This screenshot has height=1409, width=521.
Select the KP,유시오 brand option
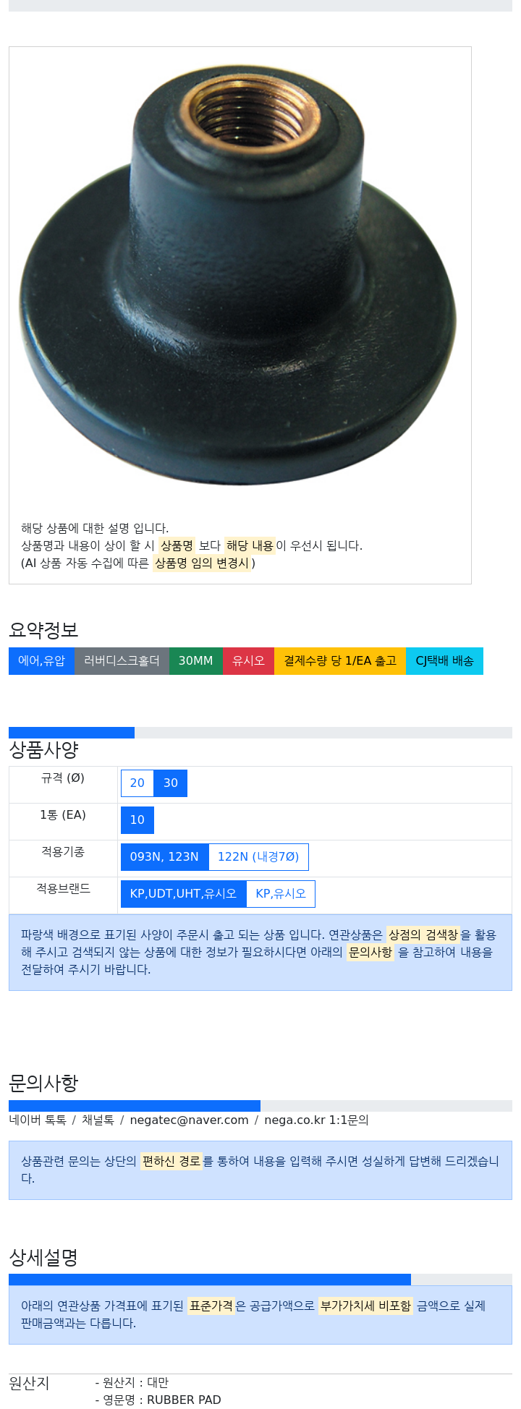281,894
